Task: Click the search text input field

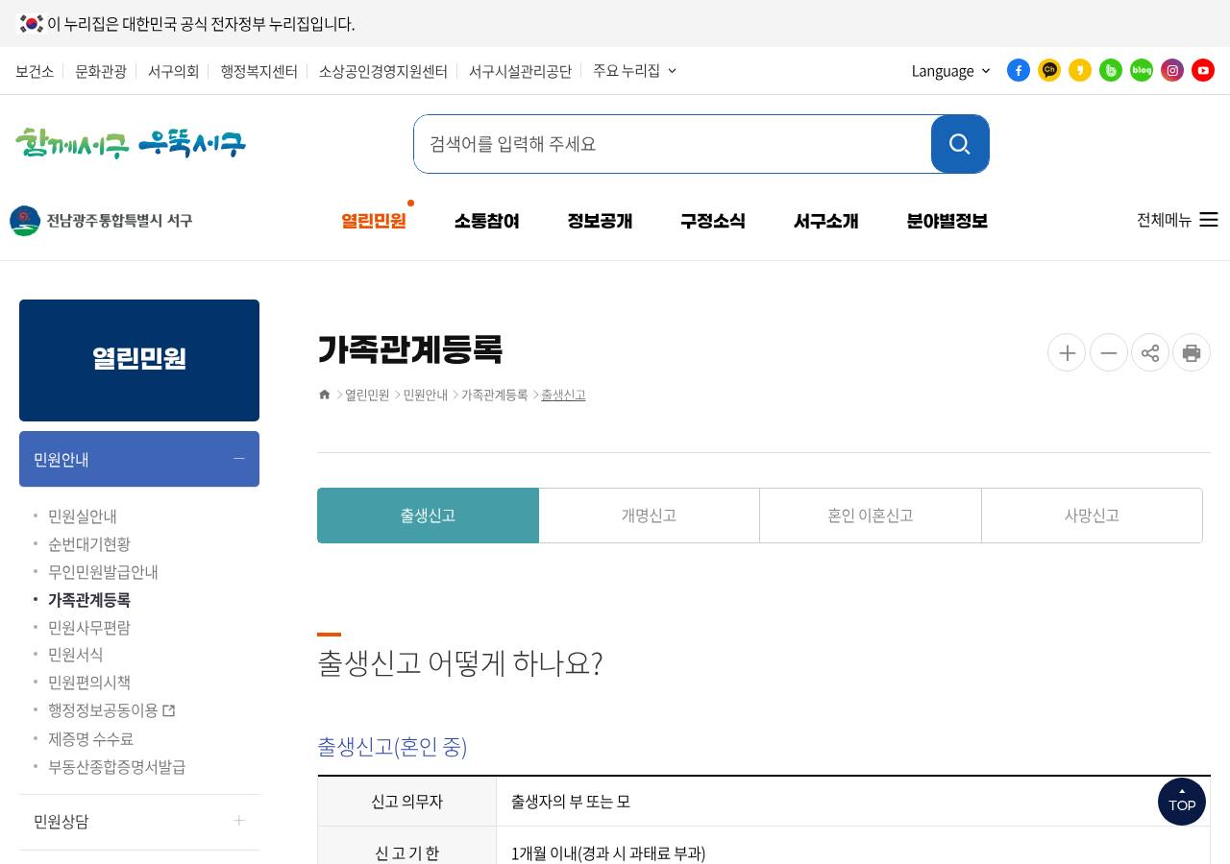Action: (673, 144)
